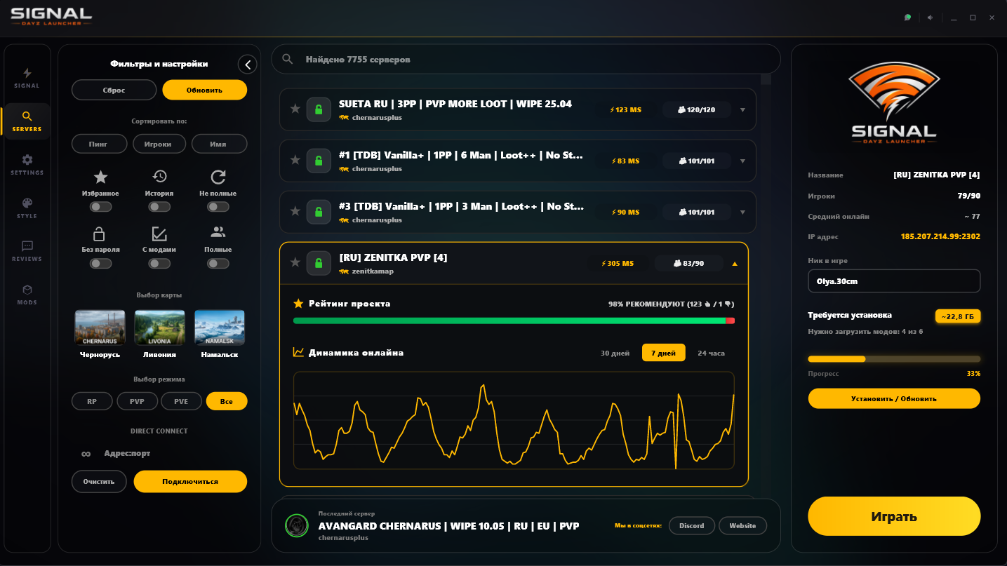
Task: Select the Все mode filter
Action: pyautogui.click(x=227, y=401)
